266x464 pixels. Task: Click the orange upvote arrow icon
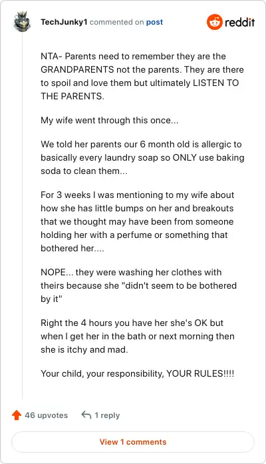click(17, 415)
